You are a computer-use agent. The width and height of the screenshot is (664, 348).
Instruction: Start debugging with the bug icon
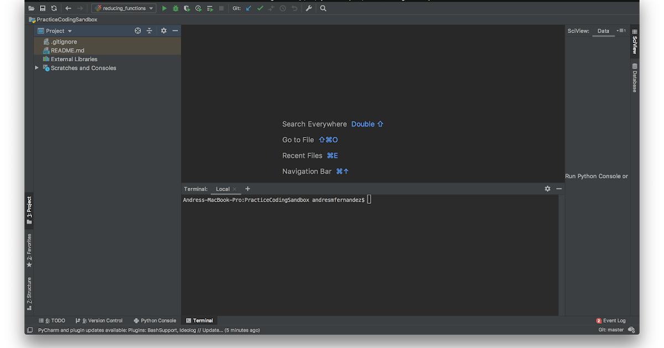pyautogui.click(x=175, y=8)
